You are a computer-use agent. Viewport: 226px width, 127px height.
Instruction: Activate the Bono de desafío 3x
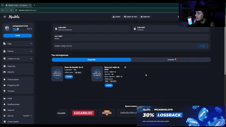(69, 77)
